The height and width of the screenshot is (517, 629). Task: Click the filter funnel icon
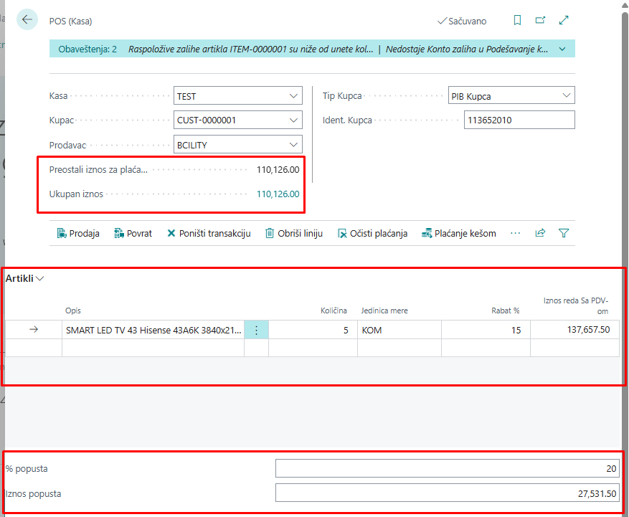point(564,233)
